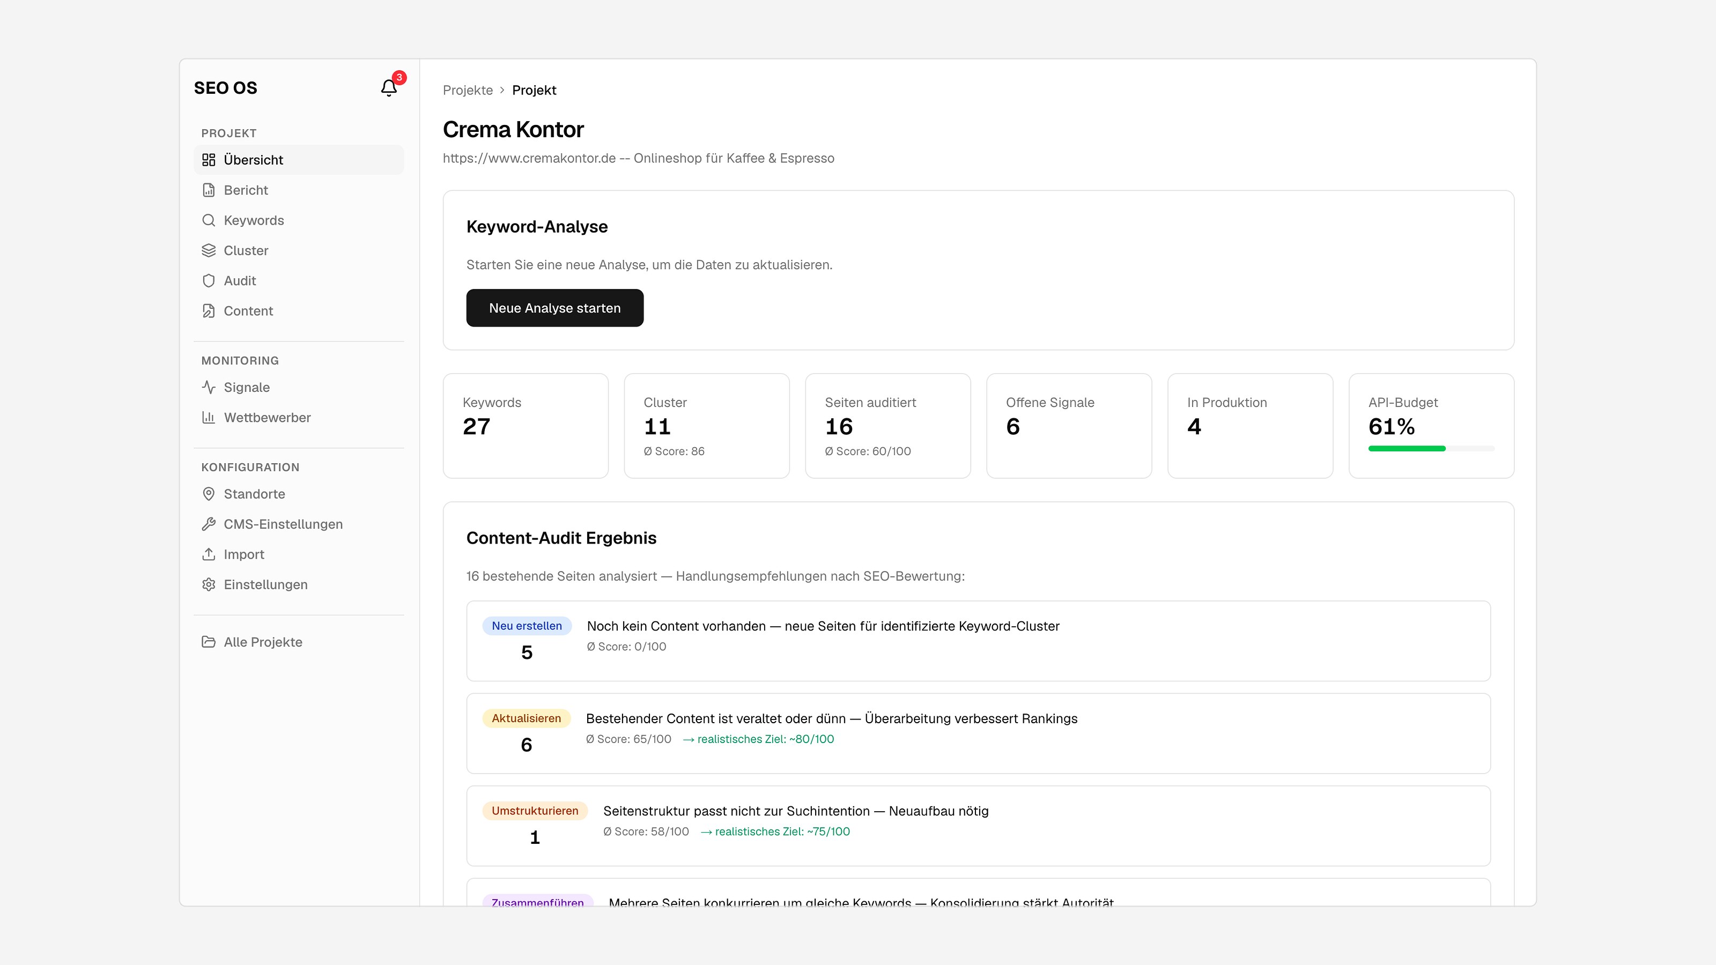Click the Crema Kontor project title
Screen dimensions: 1716x965
(x=513, y=129)
